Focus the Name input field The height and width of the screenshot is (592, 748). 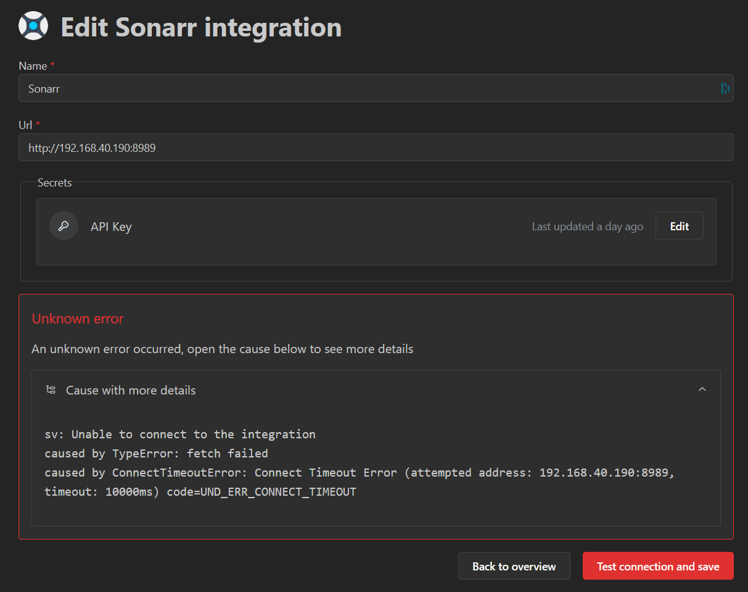376,88
